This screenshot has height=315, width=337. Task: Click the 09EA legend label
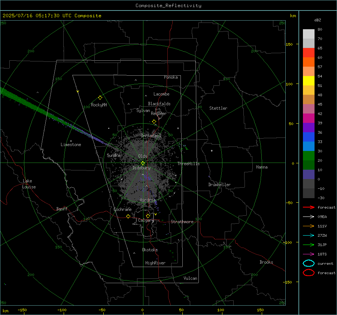(x=322, y=217)
